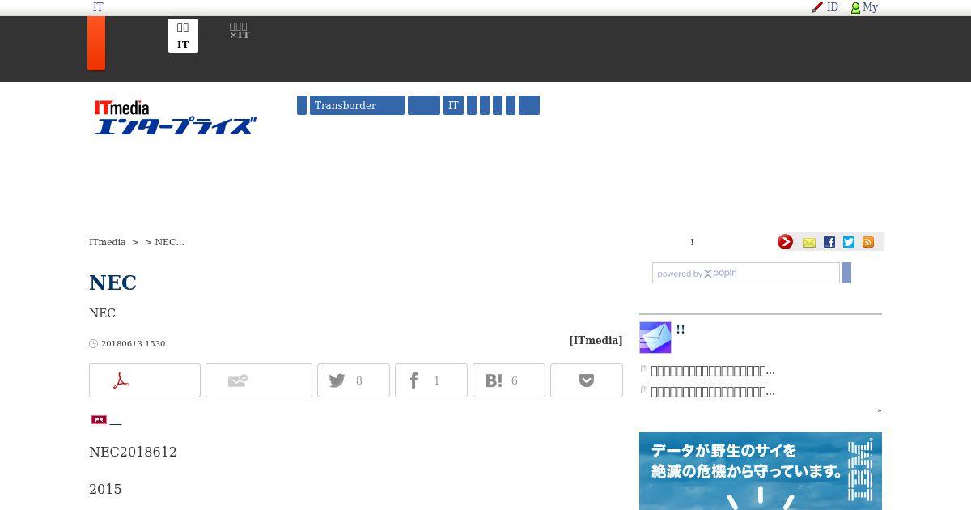Click the red arrow icon in sidebar
This screenshot has width=971, height=510.
(x=785, y=242)
